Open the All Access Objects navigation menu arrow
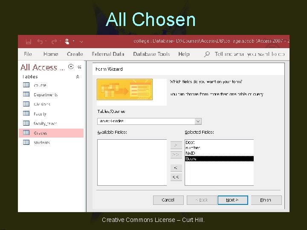 [x=71, y=67]
